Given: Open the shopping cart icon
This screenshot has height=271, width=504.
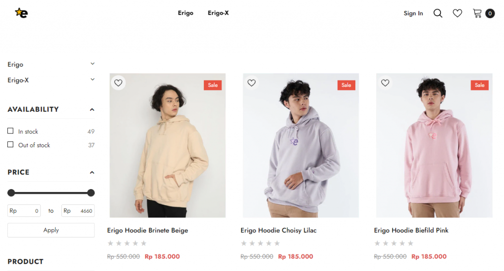Looking at the screenshot, I should 477,13.
